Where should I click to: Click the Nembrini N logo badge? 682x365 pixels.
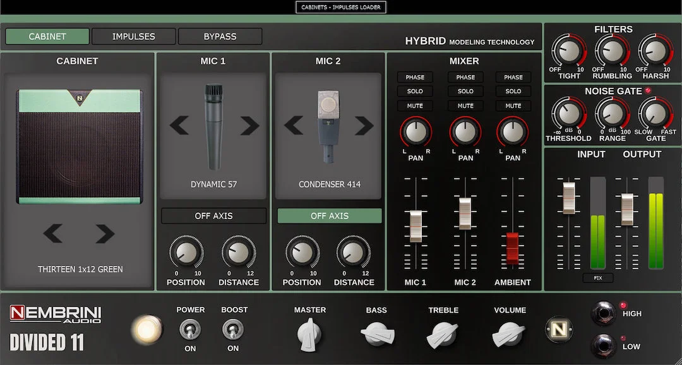[x=559, y=330]
